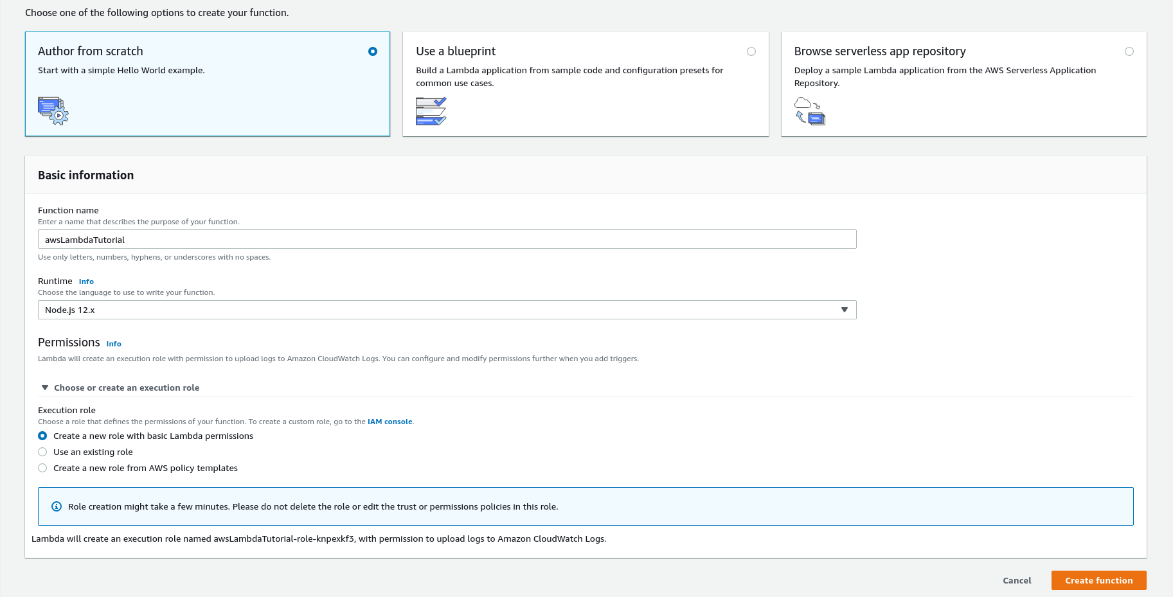Screen dimensions: 1173x597
Task: Click the Author from scratch card title
Action: point(91,51)
